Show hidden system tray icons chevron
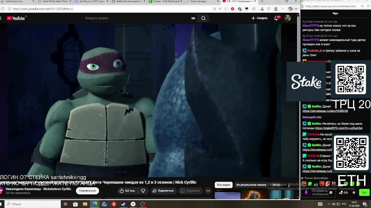This screenshot has height=208, width=371. tap(328, 204)
